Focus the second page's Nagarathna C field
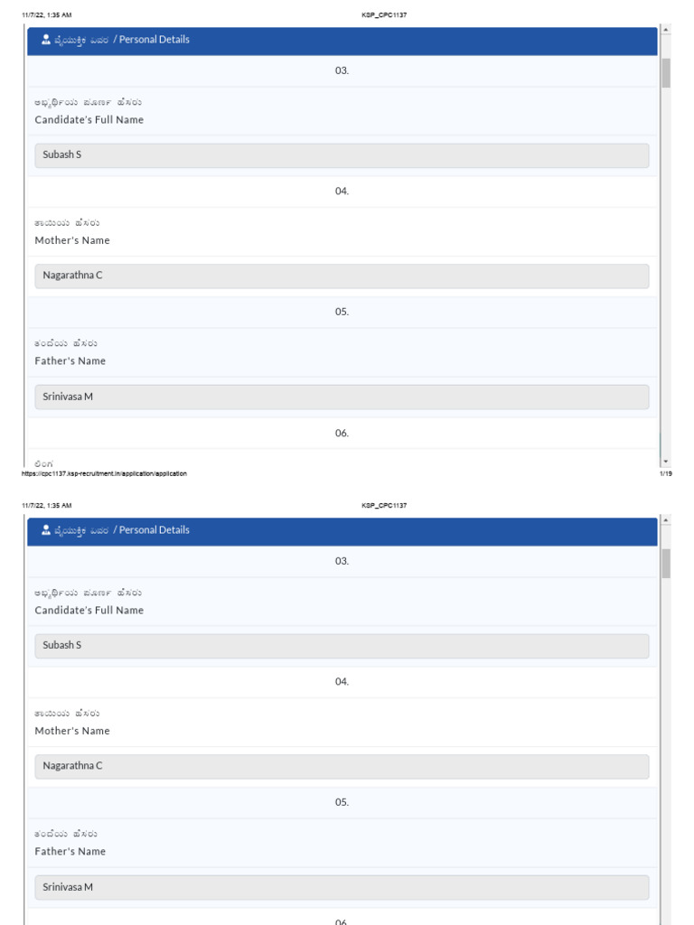694x925 pixels. (x=342, y=767)
